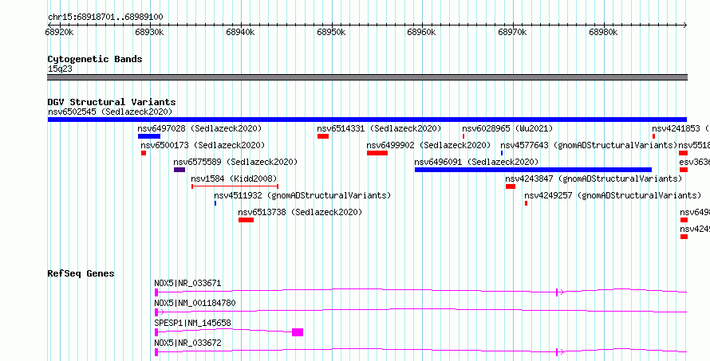The image size is (710, 361).
Task: Select the nsv6575589 purple variant bar
Action: 179,170
